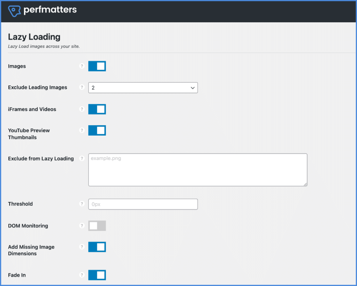Screen dimensions: 357x286
Task: Click the perfmatters brand name text
Action: (x=50, y=9)
